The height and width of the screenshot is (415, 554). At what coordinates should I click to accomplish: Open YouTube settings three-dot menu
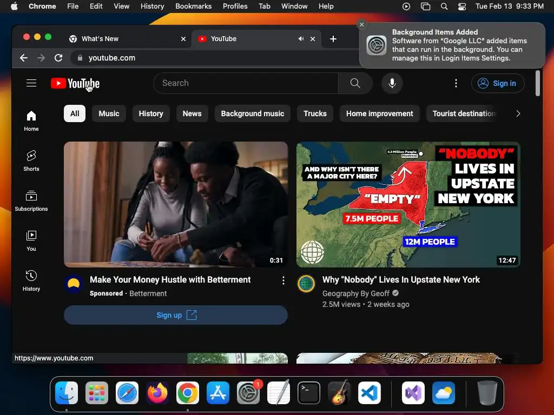(456, 83)
